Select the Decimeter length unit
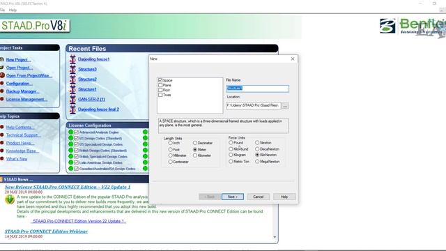Image resolution: width=446 pixels, height=251 pixels. [195, 143]
